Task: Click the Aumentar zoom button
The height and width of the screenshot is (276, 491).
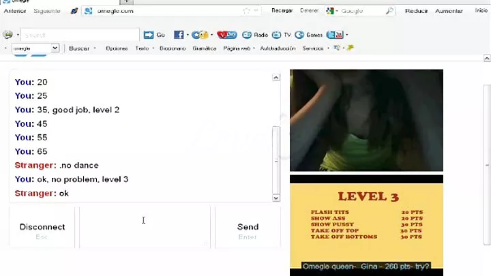Action: click(449, 11)
